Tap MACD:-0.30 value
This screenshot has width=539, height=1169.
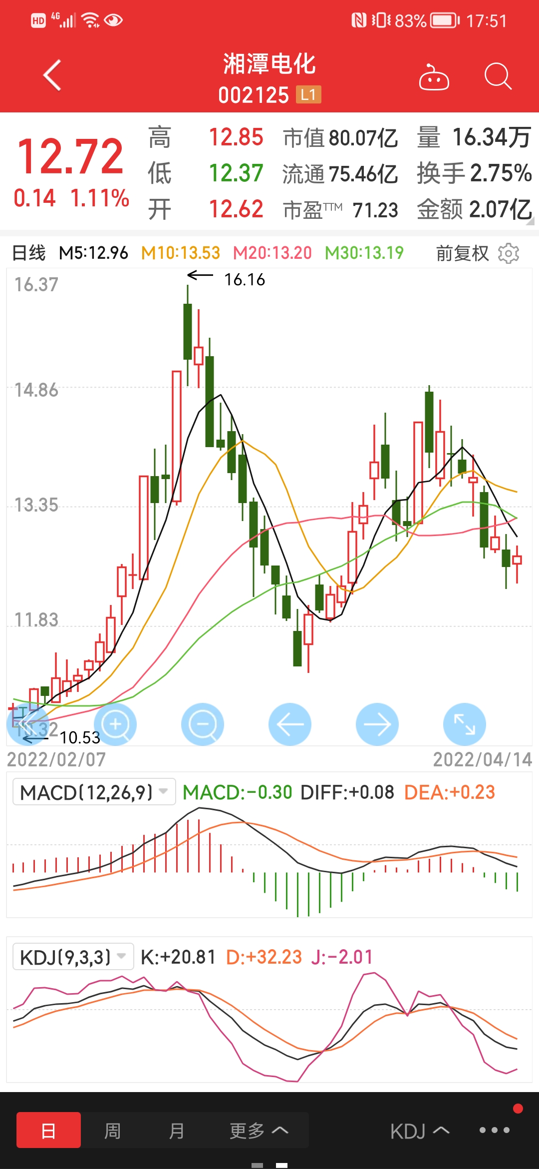(x=237, y=792)
